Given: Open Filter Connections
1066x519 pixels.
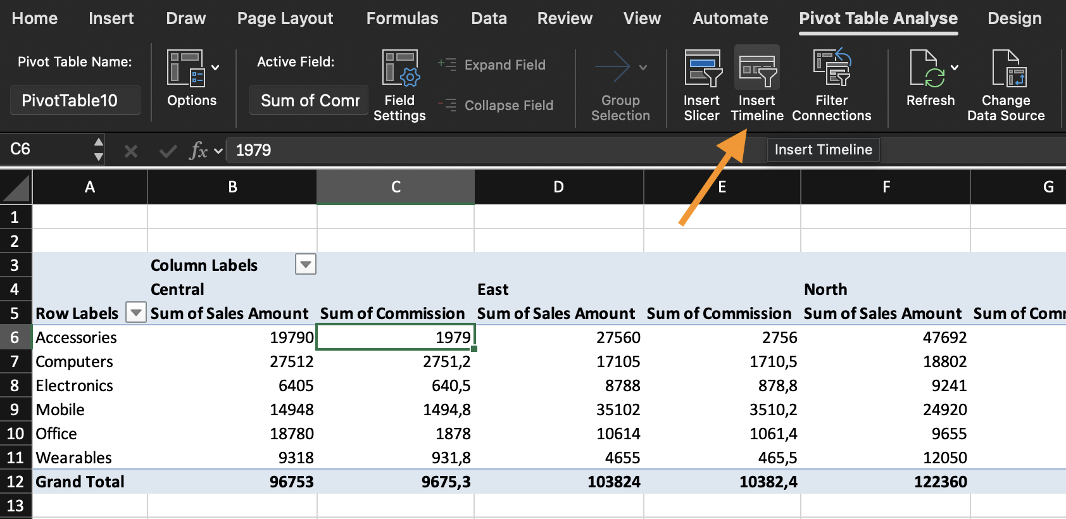Looking at the screenshot, I should pos(831,68).
